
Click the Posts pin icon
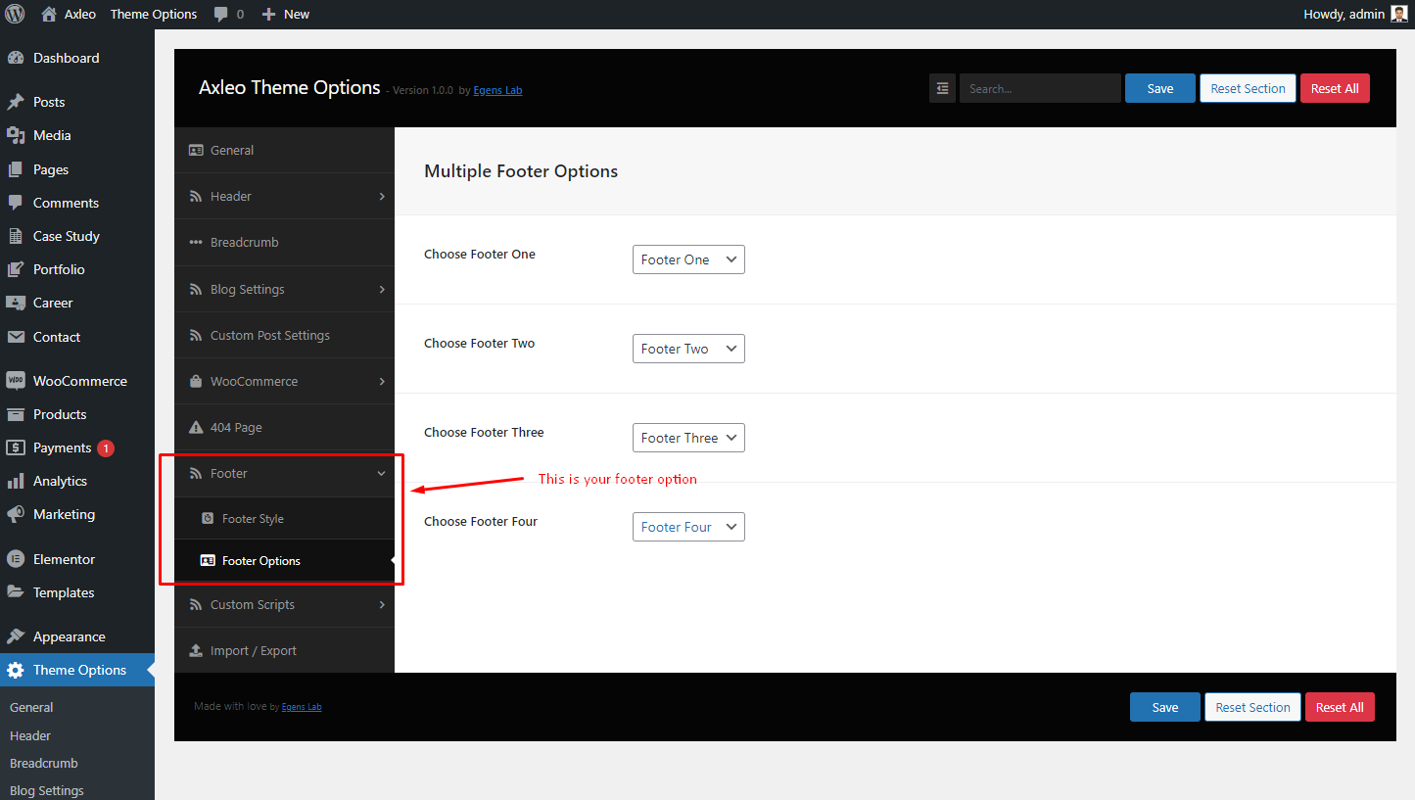15,102
